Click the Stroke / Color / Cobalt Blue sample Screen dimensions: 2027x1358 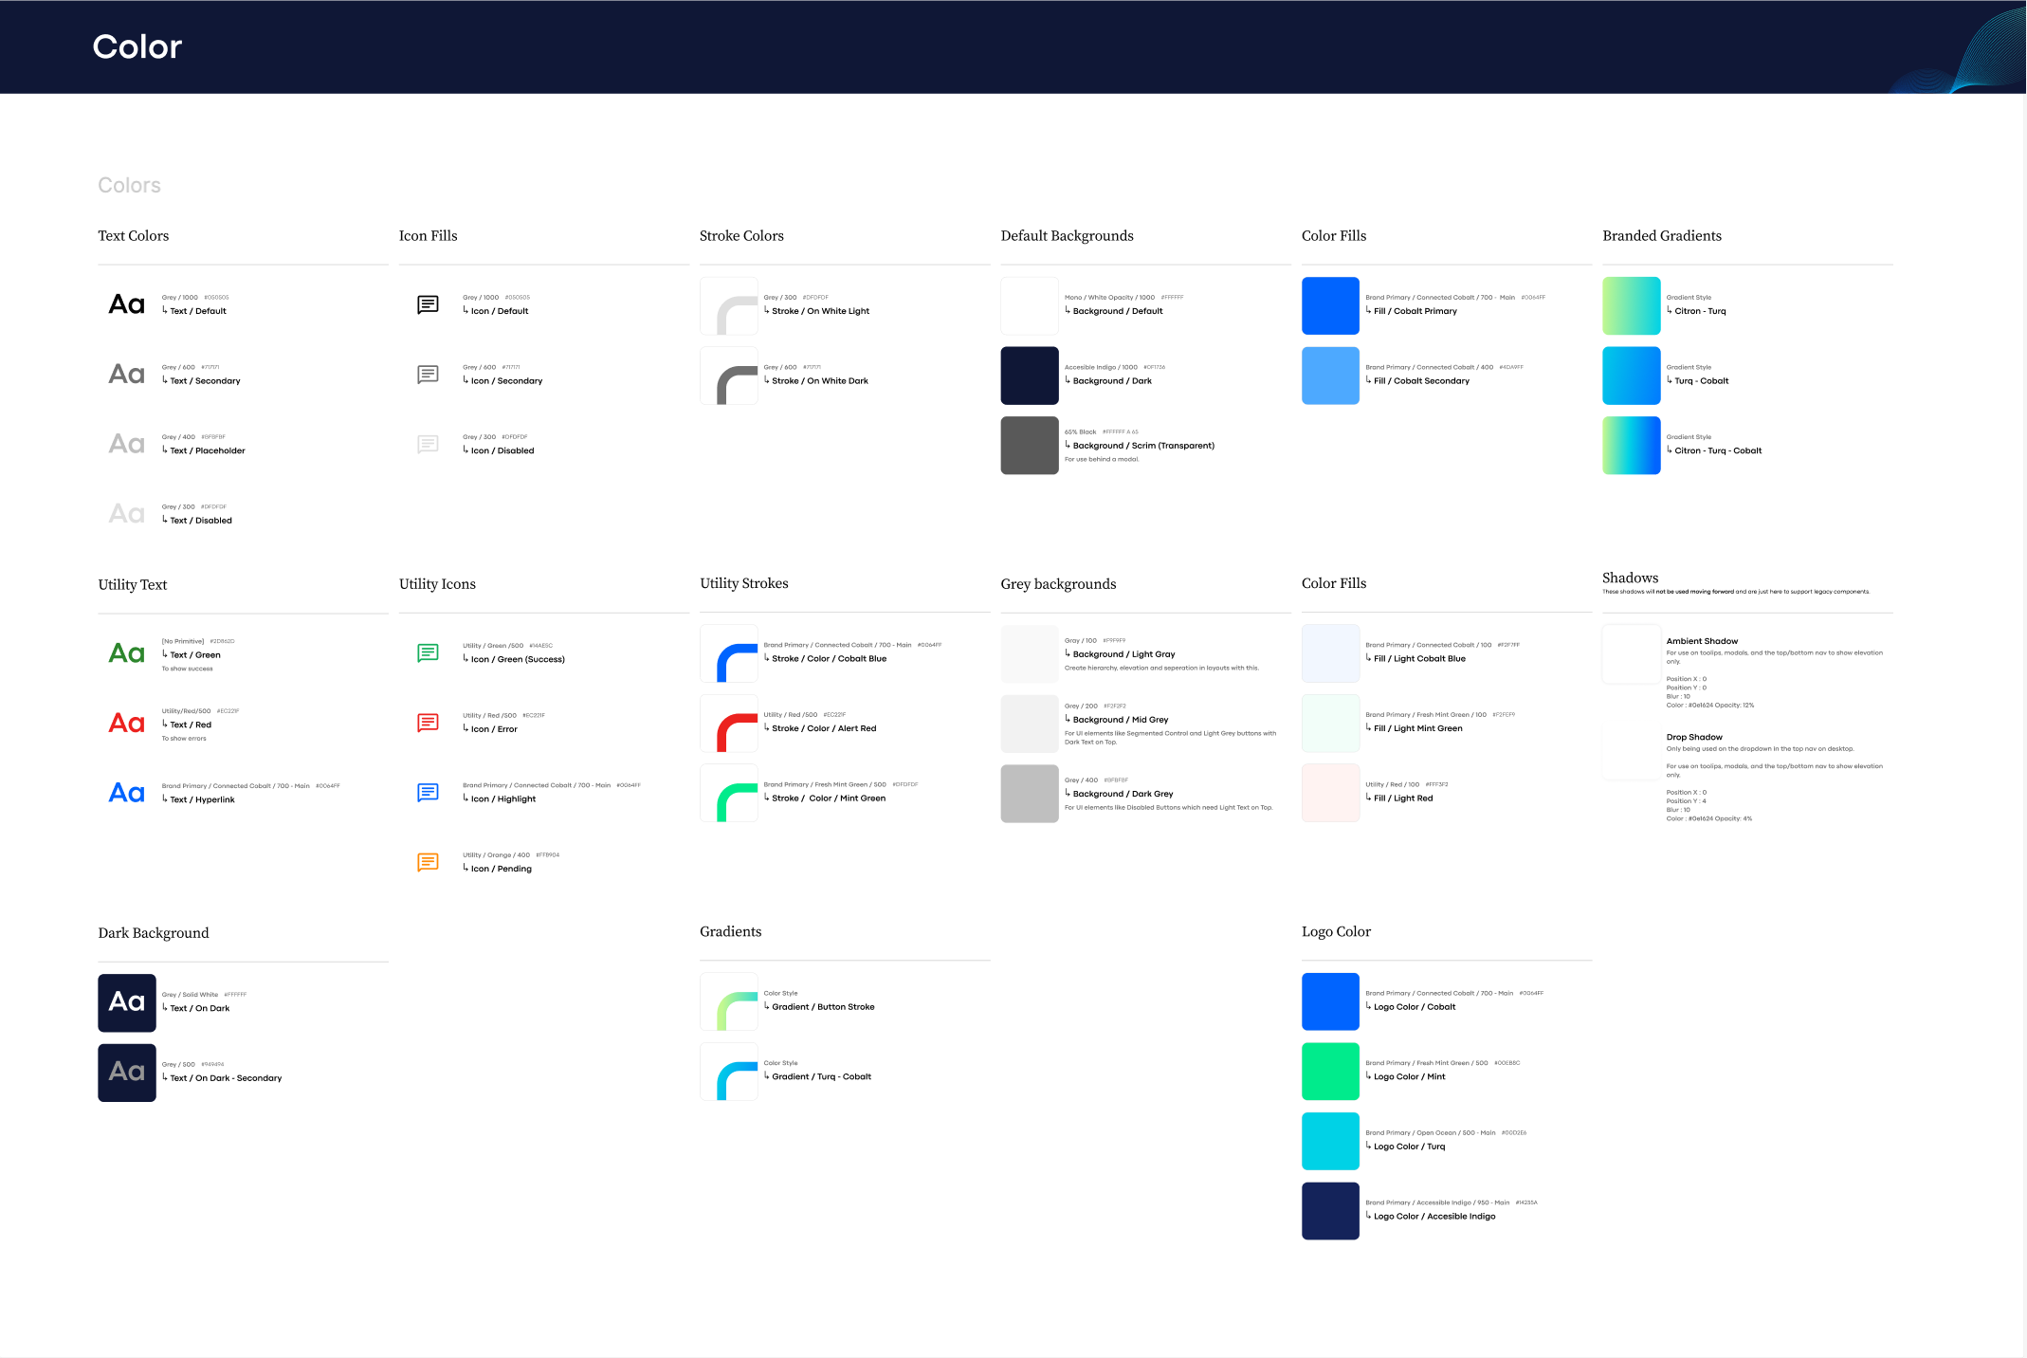click(728, 653)
